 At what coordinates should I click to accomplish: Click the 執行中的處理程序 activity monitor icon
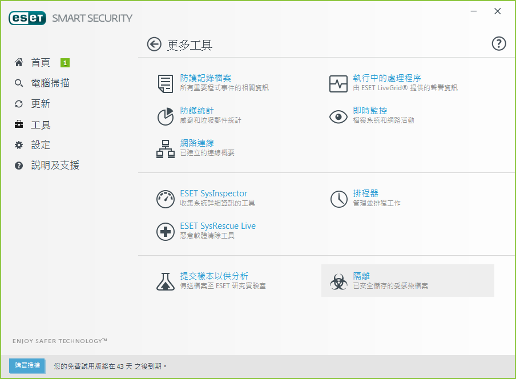pos(338,83)
